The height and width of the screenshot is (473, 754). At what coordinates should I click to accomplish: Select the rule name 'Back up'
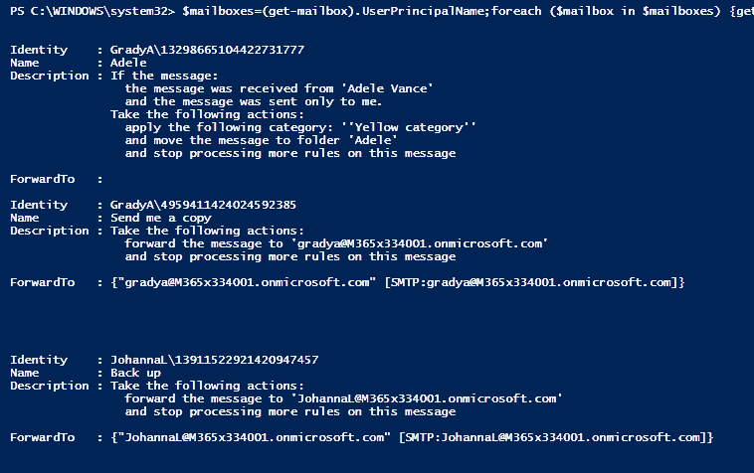pyautogui.click(x=135, y=373)
